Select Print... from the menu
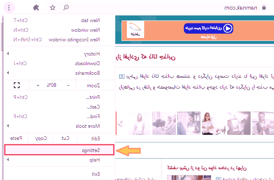The width and height of the screenshot is (274, 180). 59,97
